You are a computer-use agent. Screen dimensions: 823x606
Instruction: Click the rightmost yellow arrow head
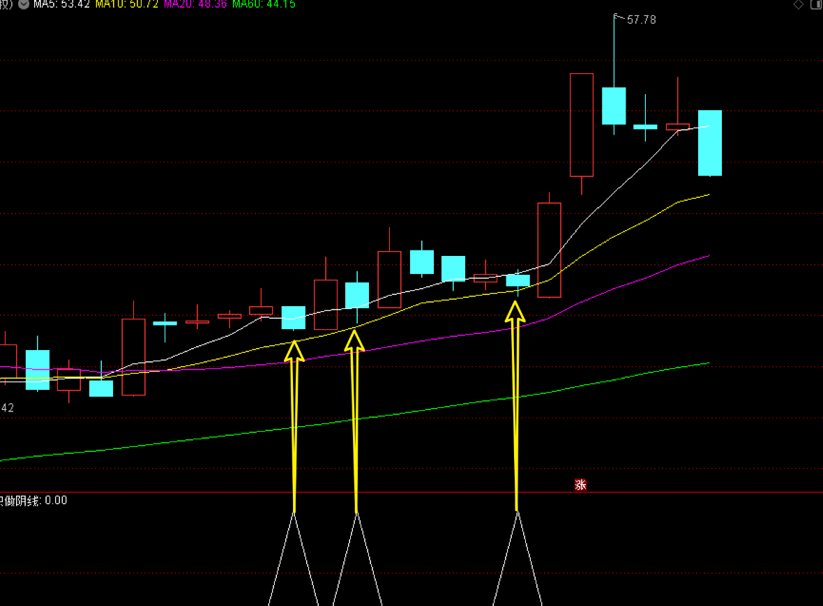point(515,311)
